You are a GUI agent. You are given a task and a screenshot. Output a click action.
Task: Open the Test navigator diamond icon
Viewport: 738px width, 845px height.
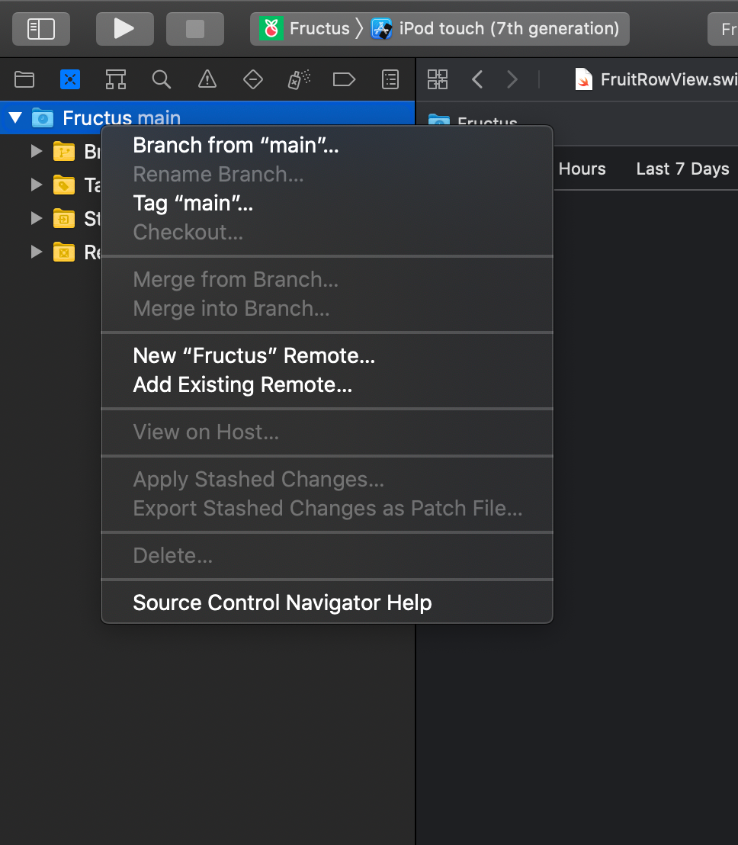click(252, 80)
